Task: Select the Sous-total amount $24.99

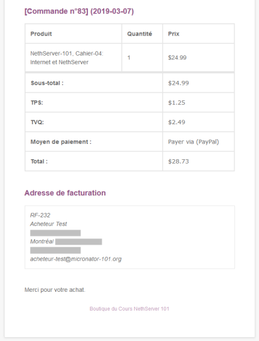Action: pyautogui.click(x=178, y=83)
